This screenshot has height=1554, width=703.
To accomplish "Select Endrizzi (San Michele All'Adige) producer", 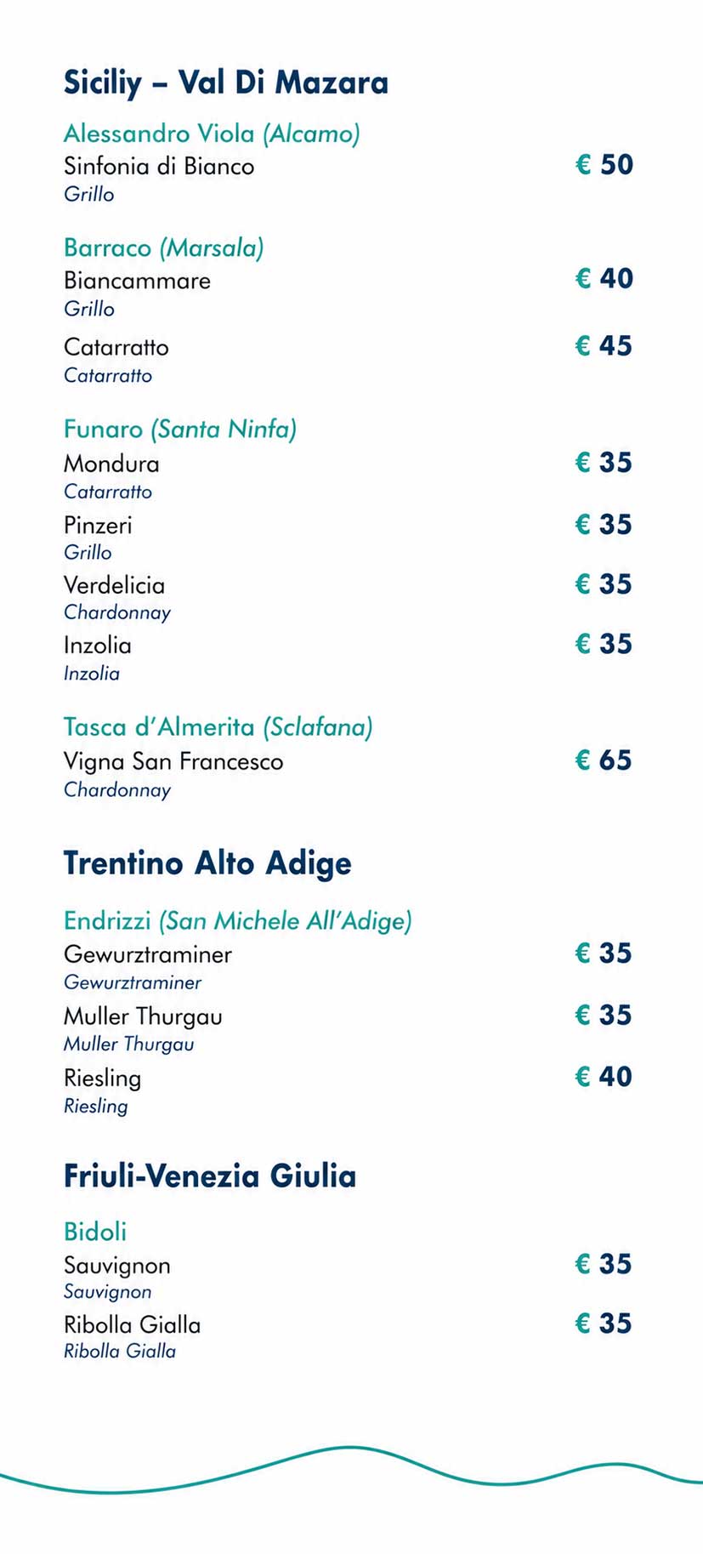I will tap(238, 920).
